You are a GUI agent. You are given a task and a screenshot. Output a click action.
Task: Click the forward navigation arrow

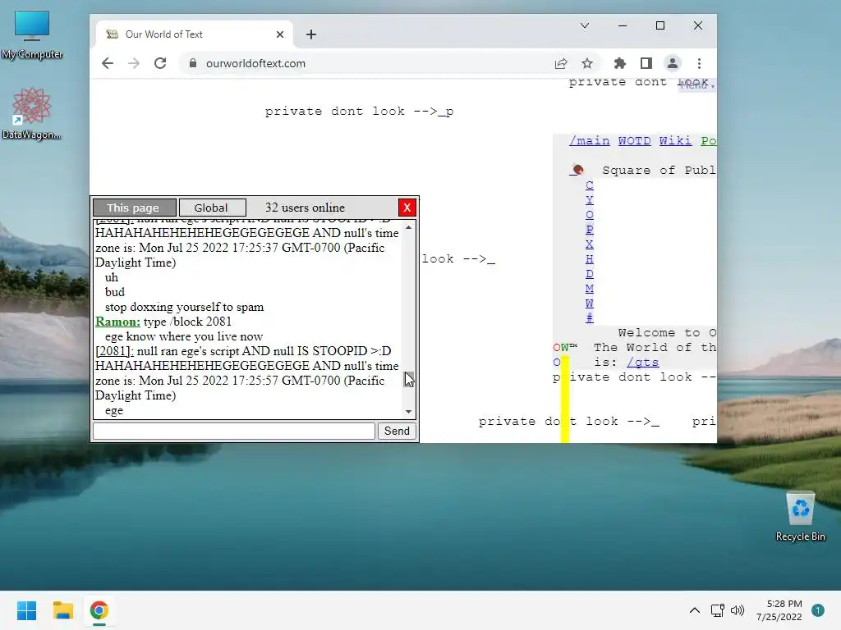tap(134, 63)
